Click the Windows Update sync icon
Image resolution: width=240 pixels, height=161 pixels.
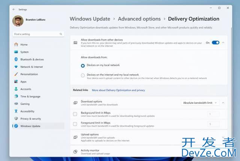[x=16, y=126]
